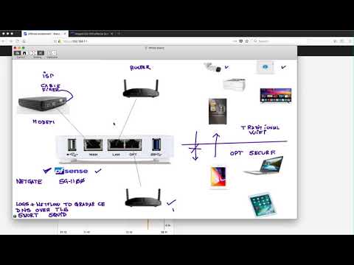The height and width of the screenshot is (265, 354).
Task: Open the rightmost White Board toolbar control
Action: click(x=52, y=53)
